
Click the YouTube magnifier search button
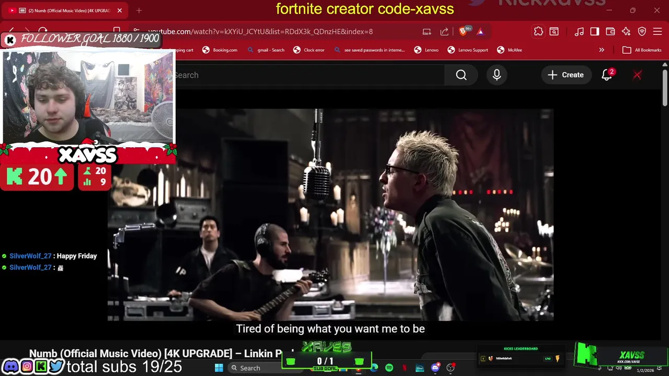coord(461,75)
